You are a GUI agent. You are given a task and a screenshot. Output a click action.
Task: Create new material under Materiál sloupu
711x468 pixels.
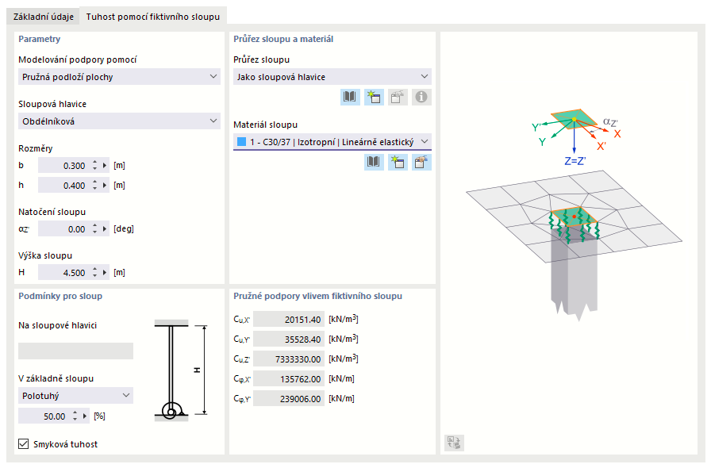(x=398, y=162)
